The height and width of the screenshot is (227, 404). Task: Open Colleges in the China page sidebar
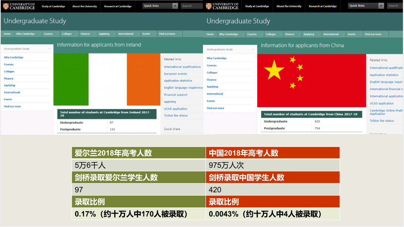[212, 73]
